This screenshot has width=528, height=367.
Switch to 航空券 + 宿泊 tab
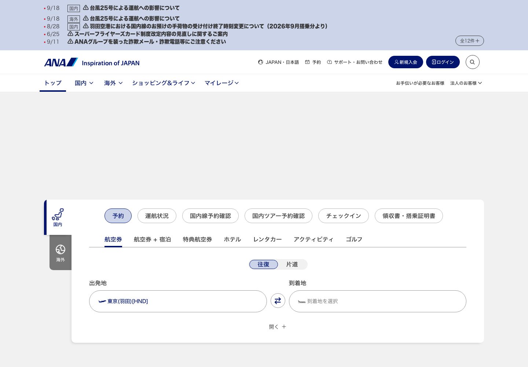click(x=153, y=239)
